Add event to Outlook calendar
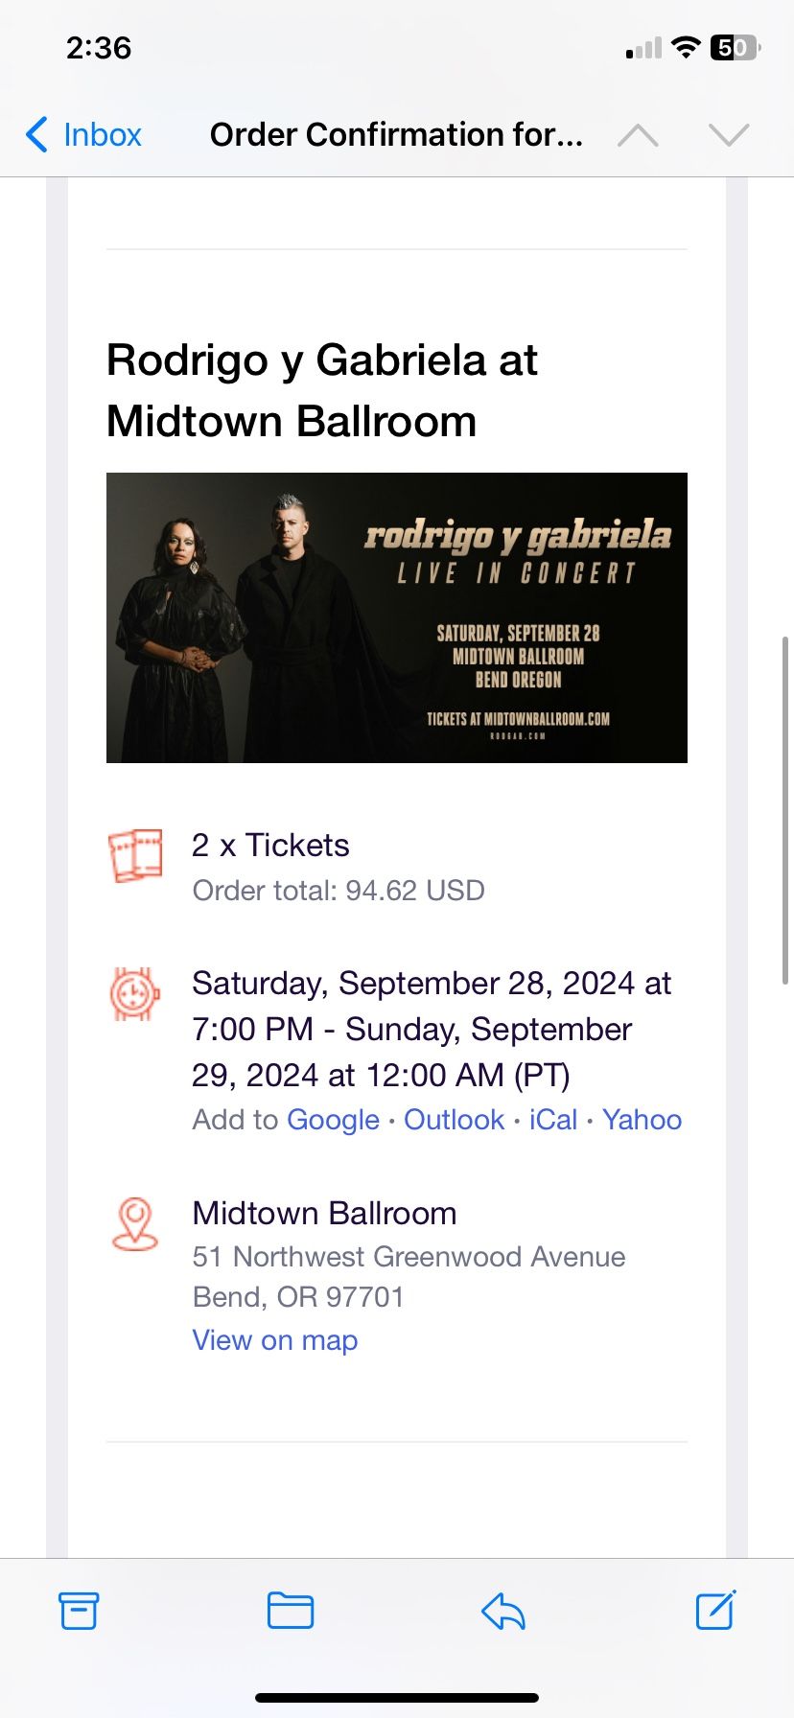The image size is (794, 1718). [454, 1120]
